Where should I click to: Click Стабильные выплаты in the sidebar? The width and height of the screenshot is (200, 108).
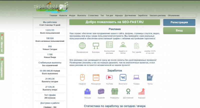50,62
